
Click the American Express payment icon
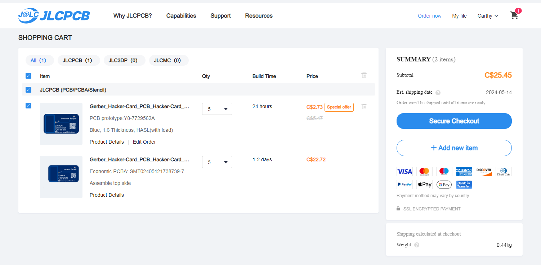click(464, 172)
